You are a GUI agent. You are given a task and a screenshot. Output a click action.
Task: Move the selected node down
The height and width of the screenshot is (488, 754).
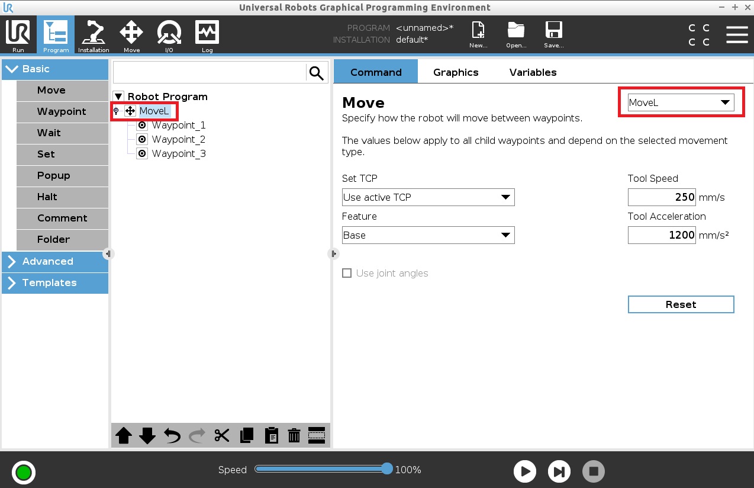tap(147, 436)
